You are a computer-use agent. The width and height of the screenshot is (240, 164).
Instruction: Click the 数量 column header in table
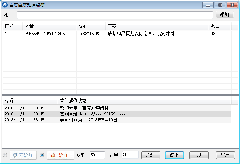[220, 26]
